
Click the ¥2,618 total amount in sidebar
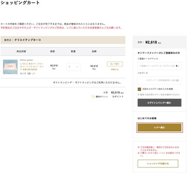(x=151, y=42)
